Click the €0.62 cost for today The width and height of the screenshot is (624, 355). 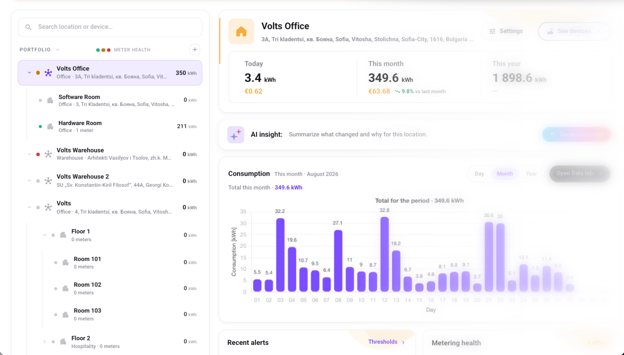(x=253, y=91)
